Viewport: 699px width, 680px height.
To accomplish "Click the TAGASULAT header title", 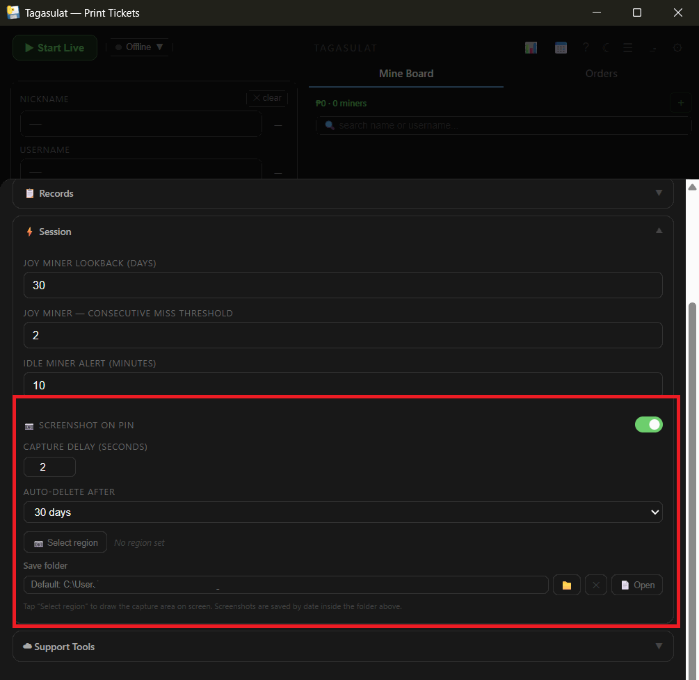I will tap(346, 48).
